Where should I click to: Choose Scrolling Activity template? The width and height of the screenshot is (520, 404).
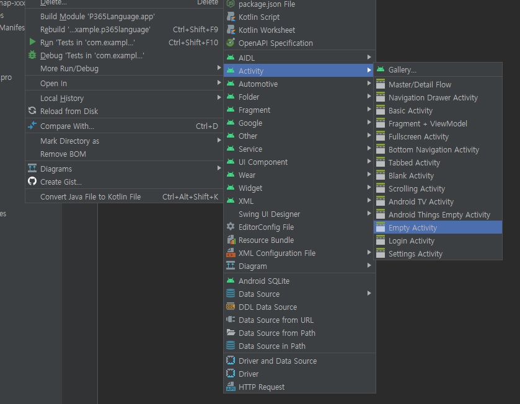(438, 188)
